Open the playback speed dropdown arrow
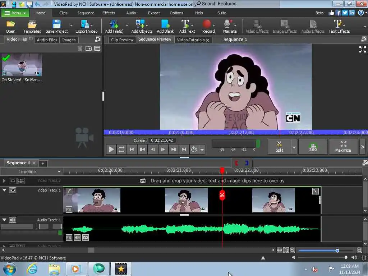The height and width of the screenshot is (276, 368). coord(202,149)
